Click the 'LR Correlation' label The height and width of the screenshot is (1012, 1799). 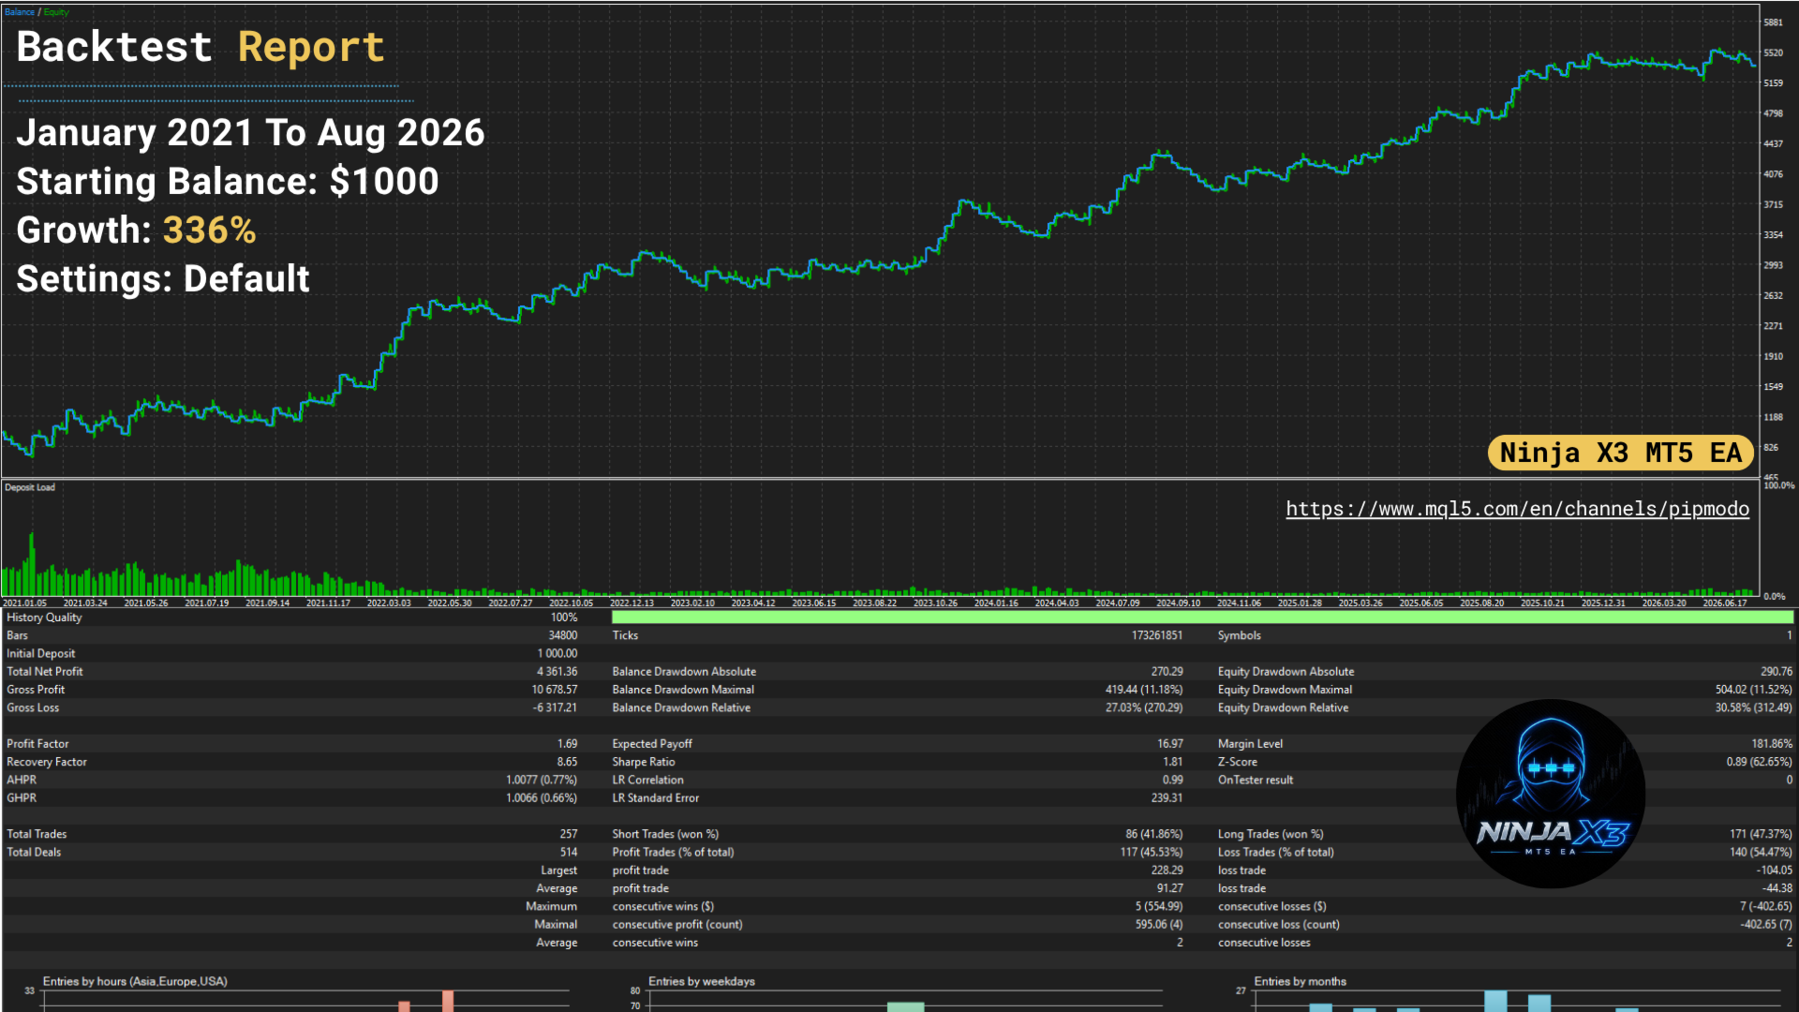coord(648,781)
